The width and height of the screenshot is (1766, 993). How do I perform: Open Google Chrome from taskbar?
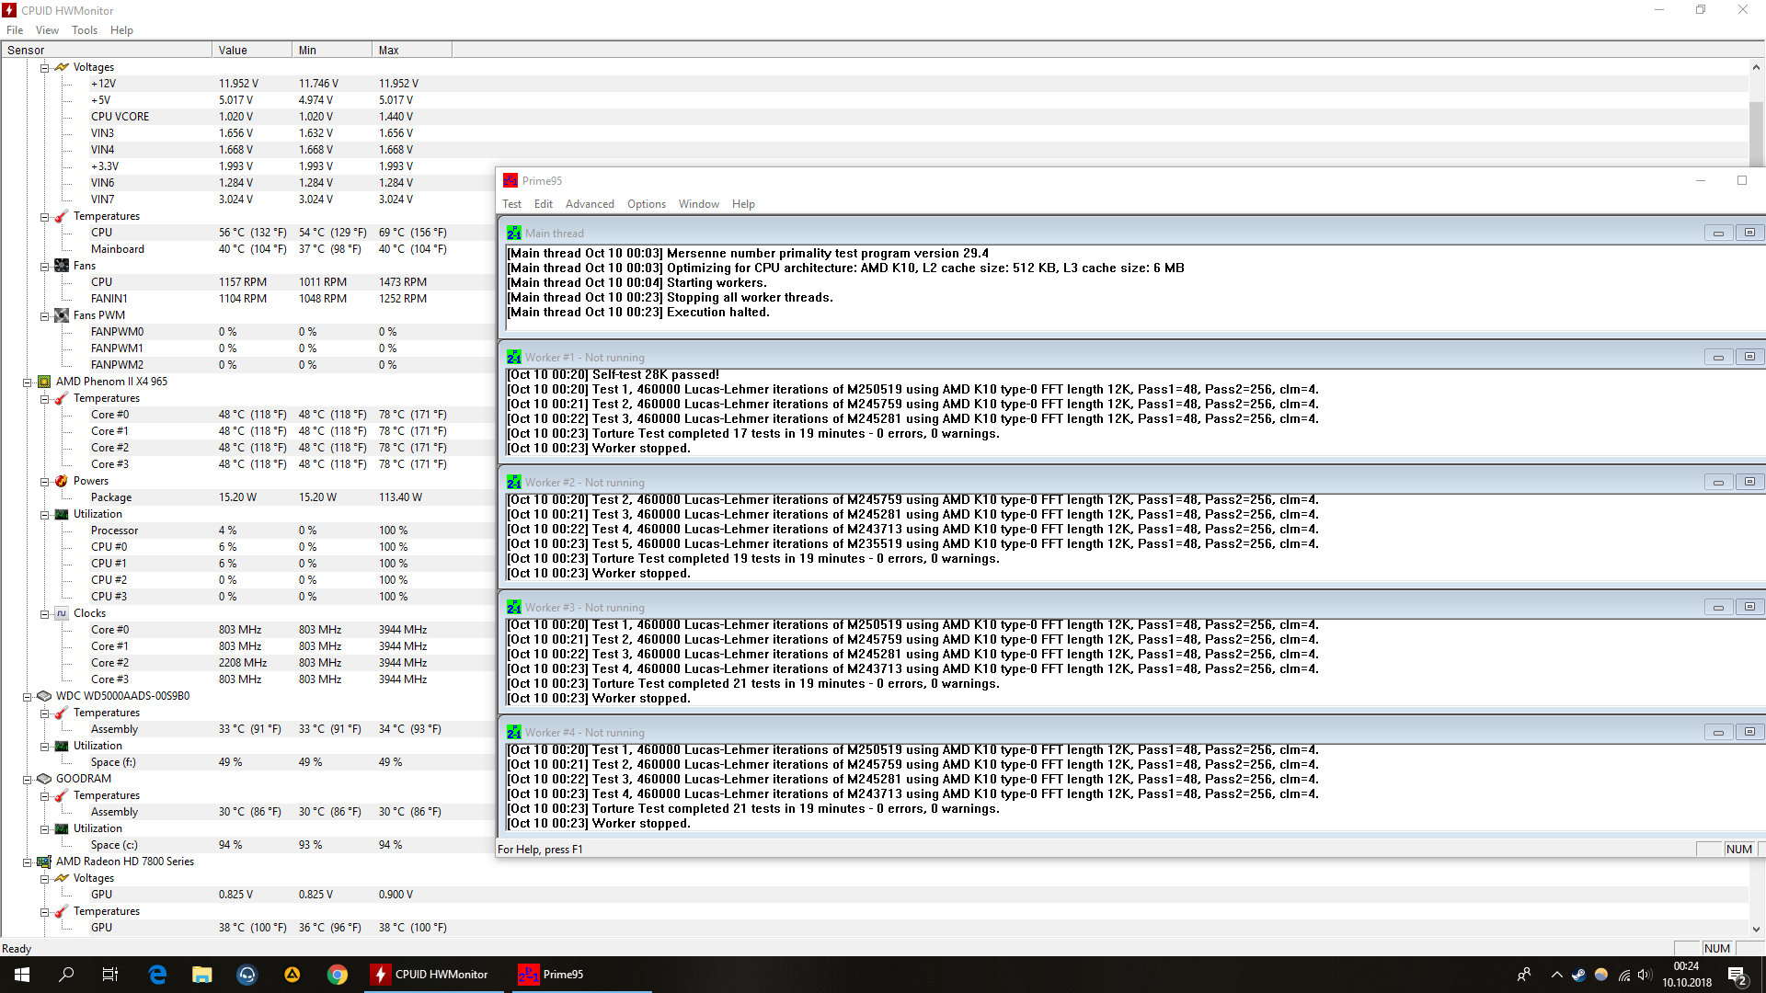(338, 975)
